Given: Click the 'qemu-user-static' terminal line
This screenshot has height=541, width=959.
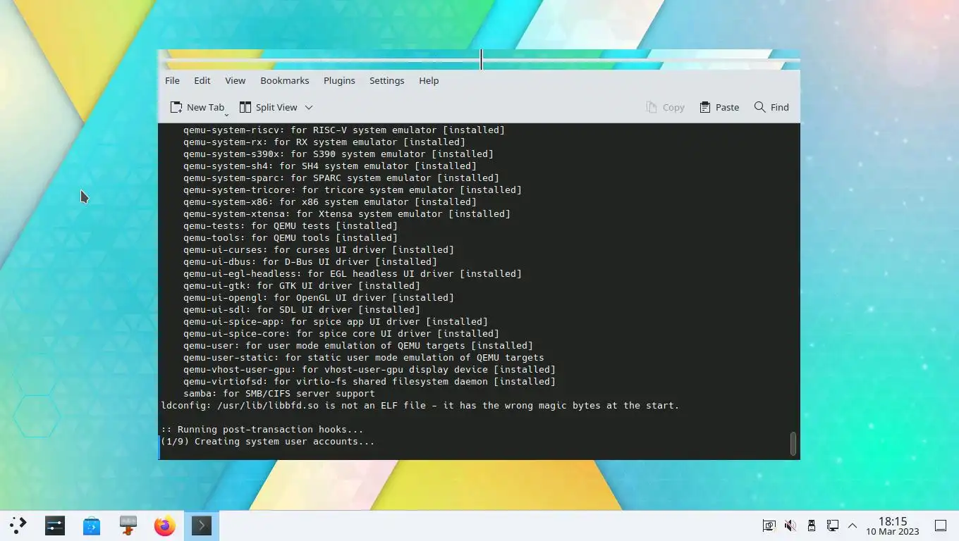Looking at the screenshot, I should tap(364, 358).
